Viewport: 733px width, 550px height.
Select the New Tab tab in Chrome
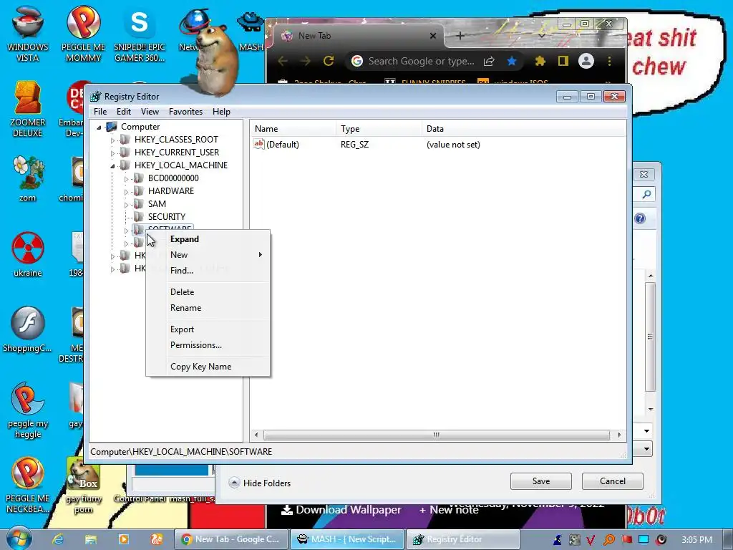[x=358, y=36]
